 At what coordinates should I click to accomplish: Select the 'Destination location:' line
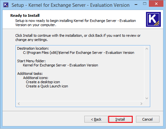coord(33,48)
